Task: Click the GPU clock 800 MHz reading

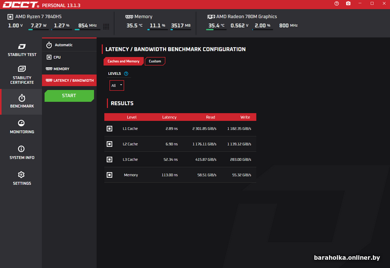Action: click(x=288, y=25)
